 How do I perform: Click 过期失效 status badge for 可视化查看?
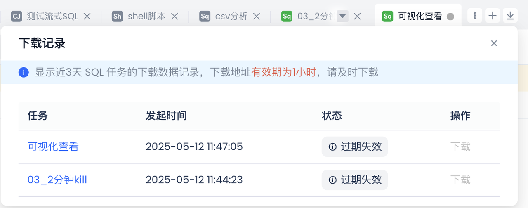click(x=355, y=147)
